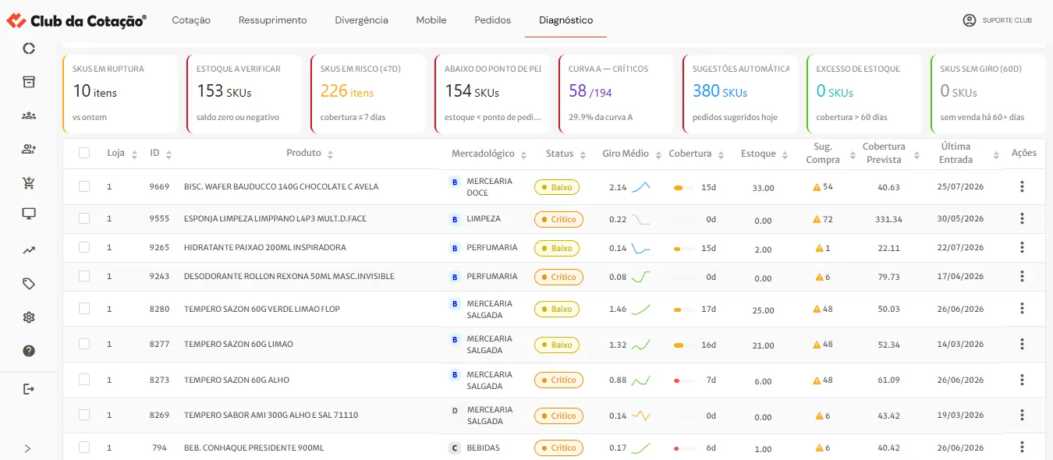Open actions menu for Esponja Limpeza Limppano row

tap(1022, 218)
